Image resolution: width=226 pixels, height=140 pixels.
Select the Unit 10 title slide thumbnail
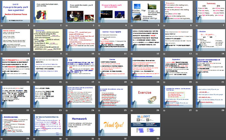click(15, 12)
